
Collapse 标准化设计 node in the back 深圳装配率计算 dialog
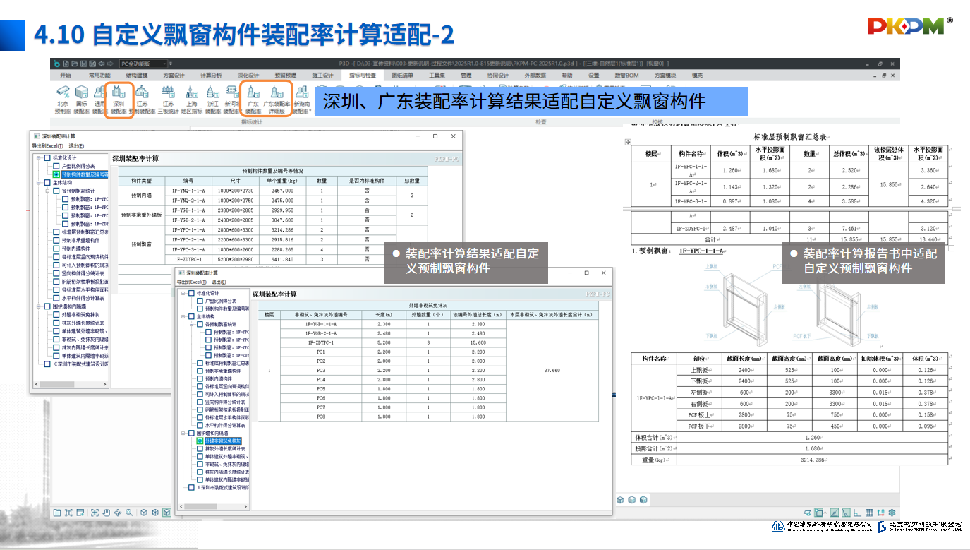(x=37, y=158)
